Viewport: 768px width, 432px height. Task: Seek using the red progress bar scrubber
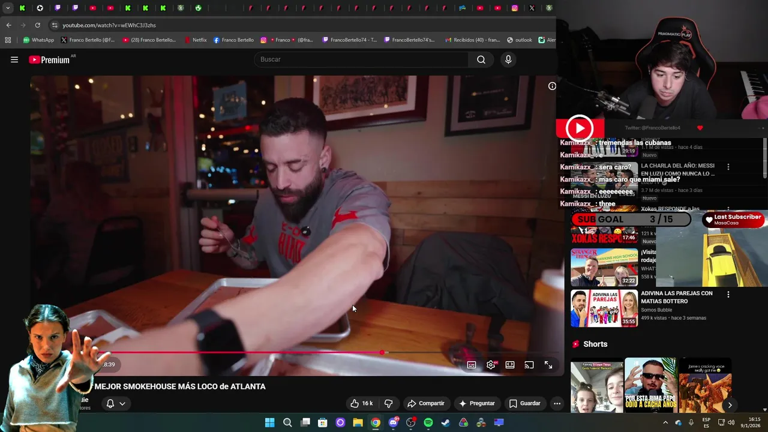click(382, 352)
